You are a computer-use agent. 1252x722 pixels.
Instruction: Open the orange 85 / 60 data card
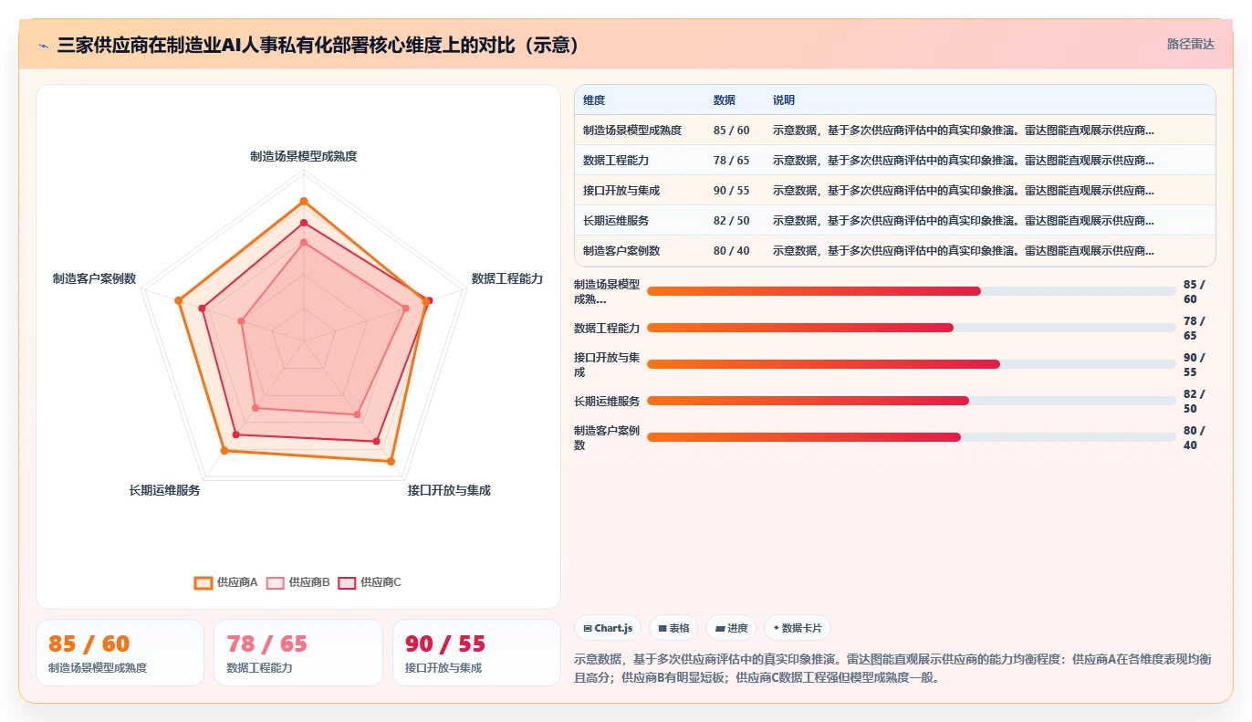120,653
